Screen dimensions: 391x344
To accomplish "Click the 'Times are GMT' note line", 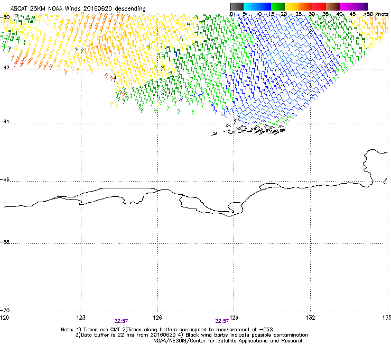I will coord(167,330).
